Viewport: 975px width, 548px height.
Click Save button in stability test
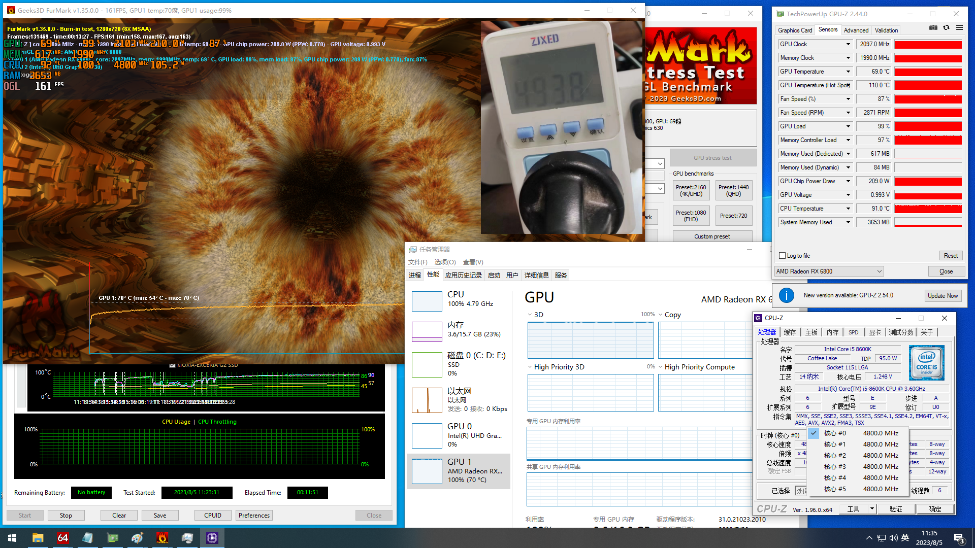tap(160, 516)
